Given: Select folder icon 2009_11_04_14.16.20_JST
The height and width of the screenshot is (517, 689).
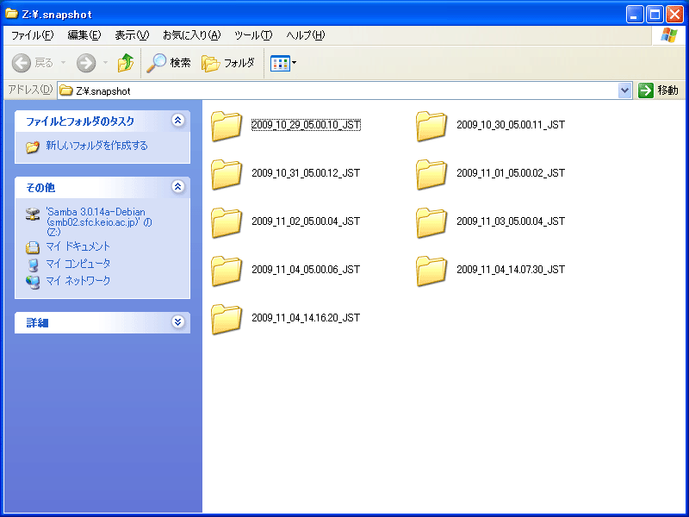Looking at the screenshot, I should [x=227, y=319].
